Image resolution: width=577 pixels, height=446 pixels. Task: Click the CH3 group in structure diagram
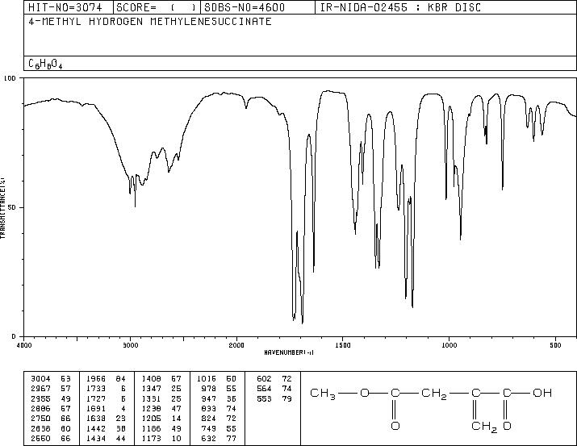(x=322, y=394)
